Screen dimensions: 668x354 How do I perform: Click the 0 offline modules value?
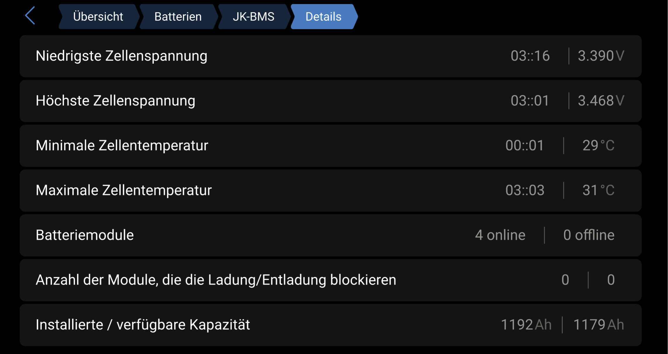point(589,235)
